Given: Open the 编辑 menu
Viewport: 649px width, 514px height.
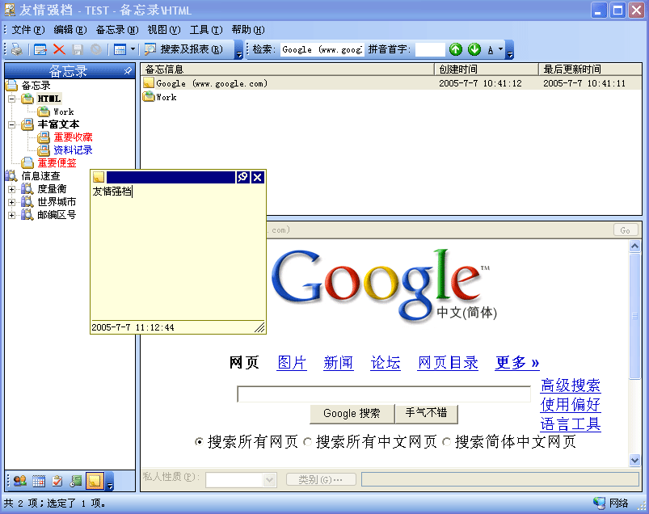Looking at the screenshot, I should coord(70,30).
